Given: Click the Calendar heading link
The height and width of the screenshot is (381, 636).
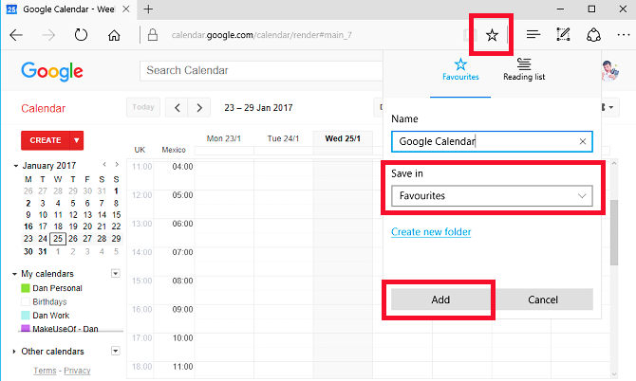Looking at the screenshot, I should coord(44,108).
